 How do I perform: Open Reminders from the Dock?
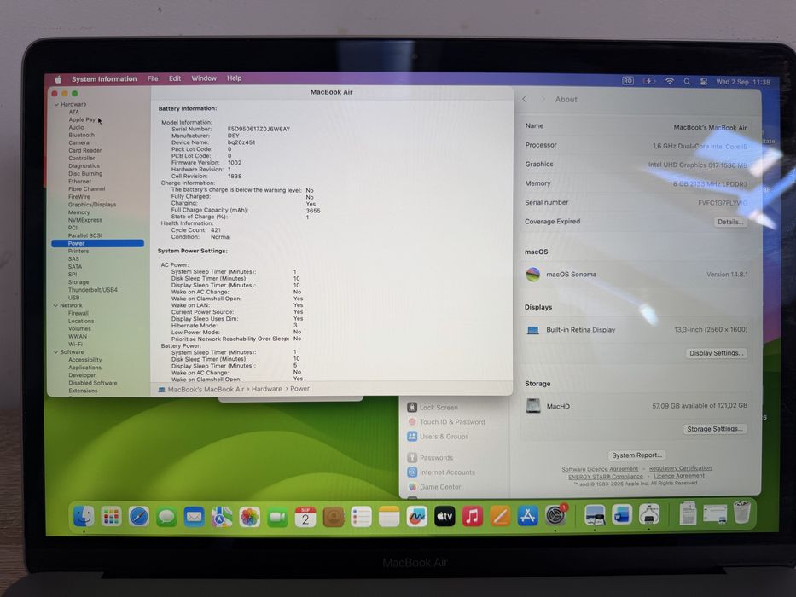pos(361,517)
